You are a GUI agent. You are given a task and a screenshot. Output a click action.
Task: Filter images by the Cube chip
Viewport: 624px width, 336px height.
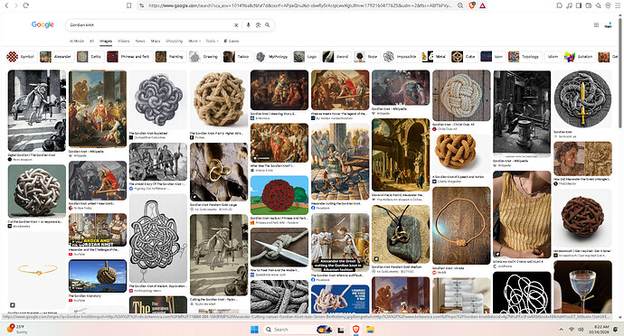[x=465, y=57]
